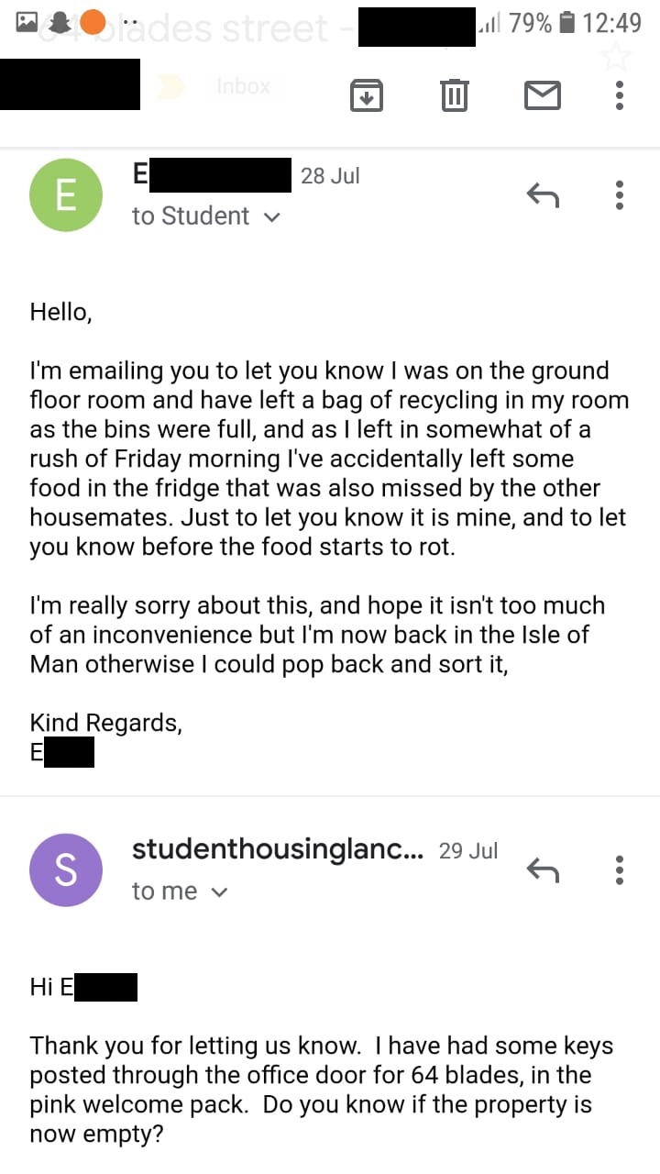The width and height of the screenshot is (660, 1174).
Task: Tap the Snapchat notification icon in status bar
Action: click(x=60, y=22)
